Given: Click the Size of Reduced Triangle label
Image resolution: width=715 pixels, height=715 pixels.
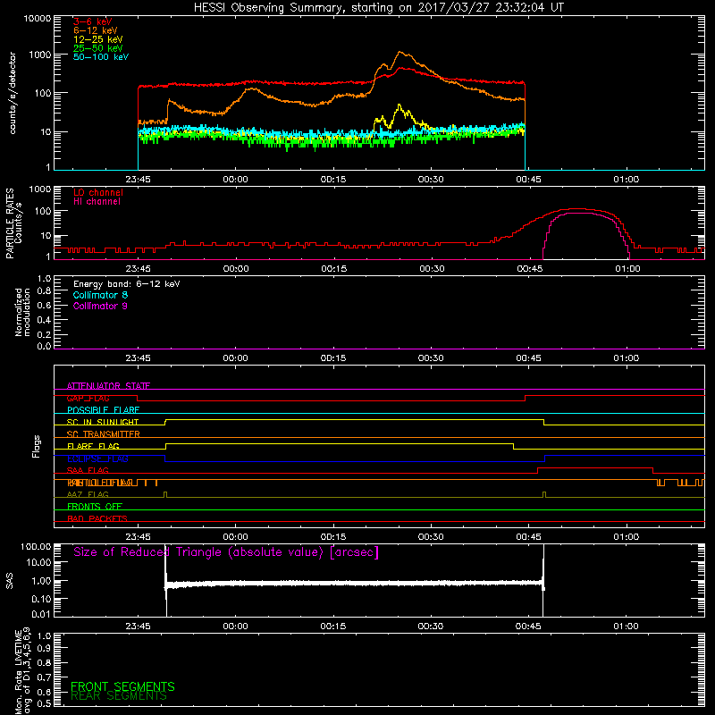Looking at the screenshot, I should point(226,552).
